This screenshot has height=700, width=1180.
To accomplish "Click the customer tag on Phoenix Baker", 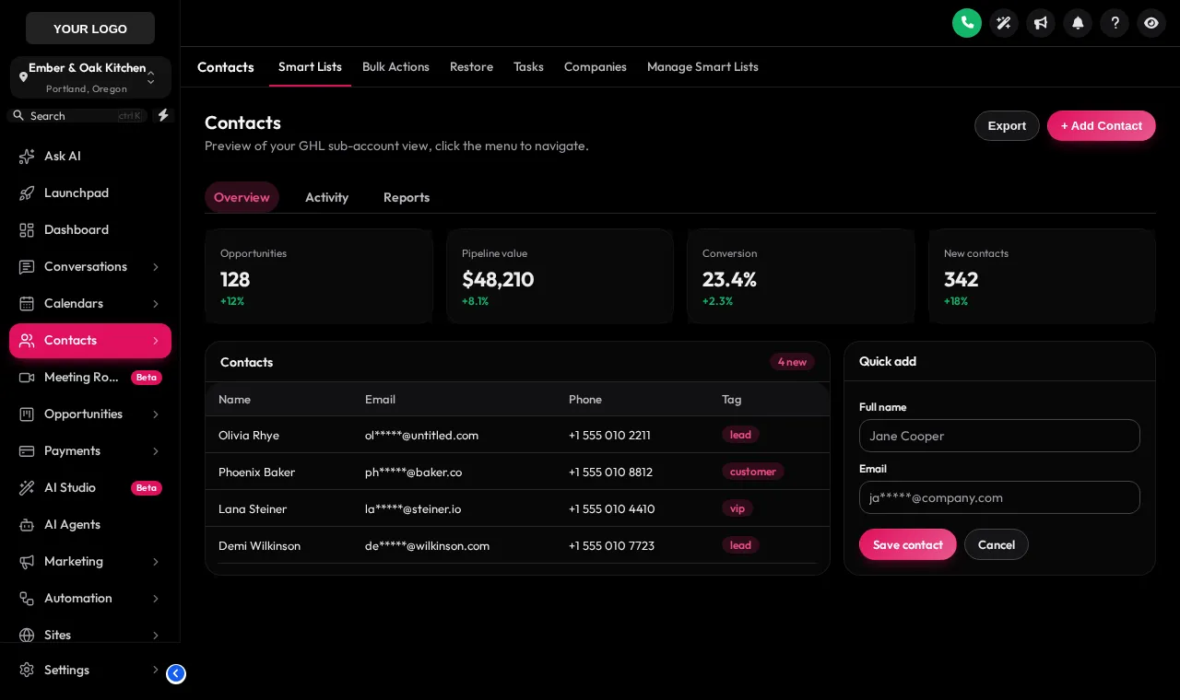I will [753, 472].
